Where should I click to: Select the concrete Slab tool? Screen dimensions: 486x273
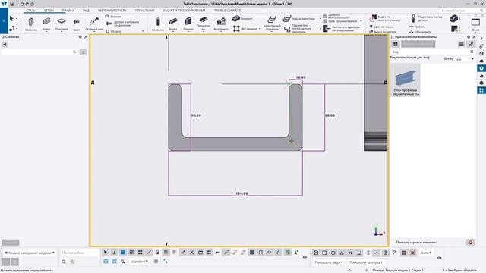[204, 24]
